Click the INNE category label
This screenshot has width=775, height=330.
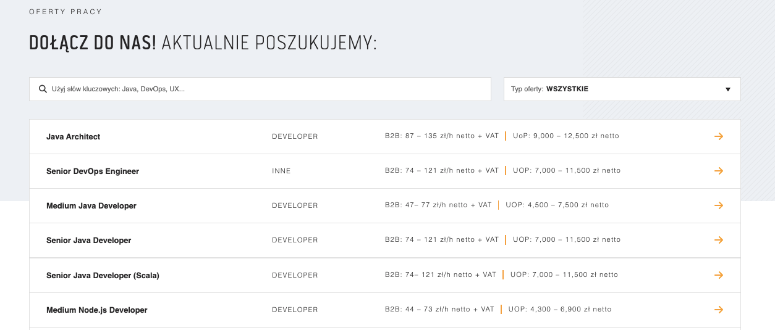click(x=281, y=171)
